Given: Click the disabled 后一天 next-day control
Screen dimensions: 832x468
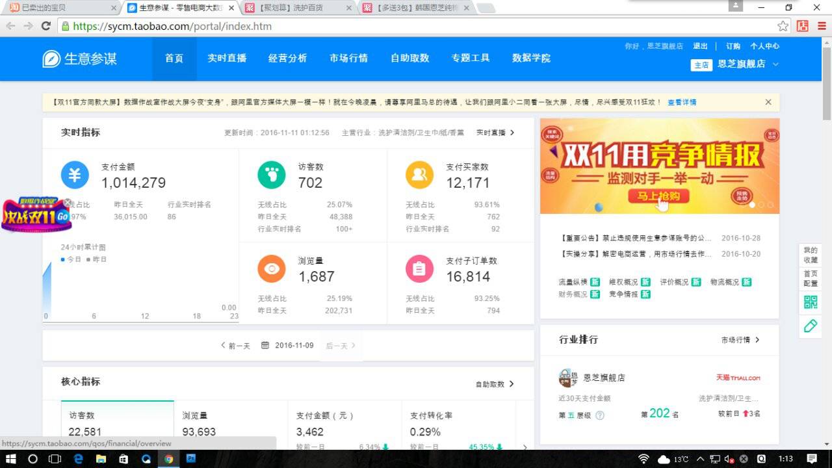Looking at the screenshot, I should (x=341, y=346).
